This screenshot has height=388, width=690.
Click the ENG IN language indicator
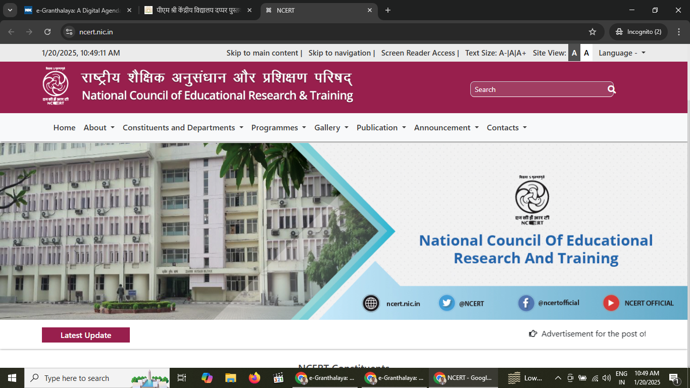point(621,378)
